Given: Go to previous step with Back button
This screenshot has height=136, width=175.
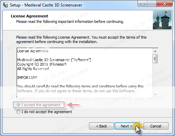Looking at the screenshot, I should tap(101, 126).
